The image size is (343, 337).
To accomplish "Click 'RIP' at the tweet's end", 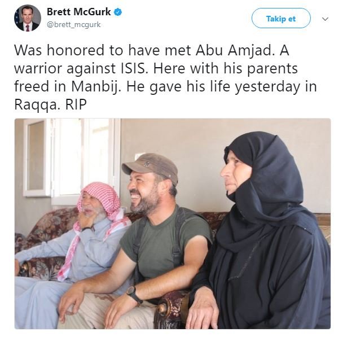I will (76, 104).
